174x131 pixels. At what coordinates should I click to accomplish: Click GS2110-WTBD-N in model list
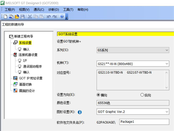[x=110, y=73]
